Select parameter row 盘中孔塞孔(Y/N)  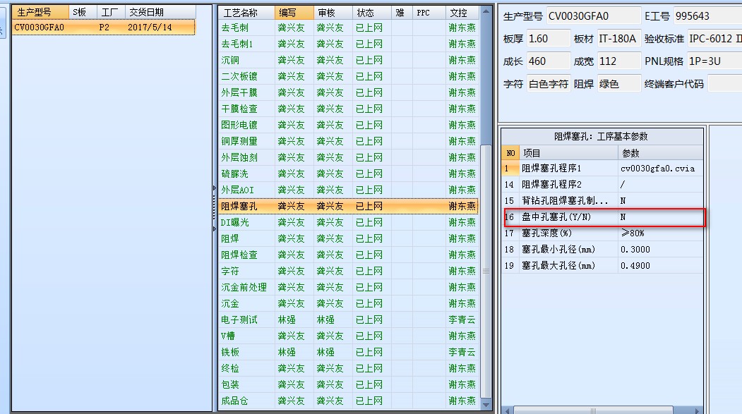click(x=602, y=217)
